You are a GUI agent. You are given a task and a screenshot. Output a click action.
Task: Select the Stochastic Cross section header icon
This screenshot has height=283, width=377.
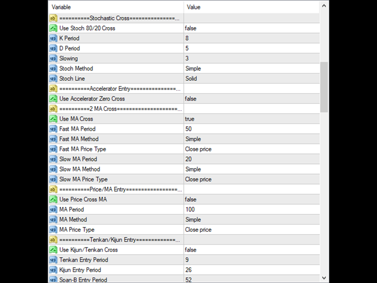[x=52, y=18]
